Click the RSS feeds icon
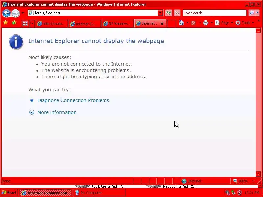 pyautogui.click(x=193, y=23)
